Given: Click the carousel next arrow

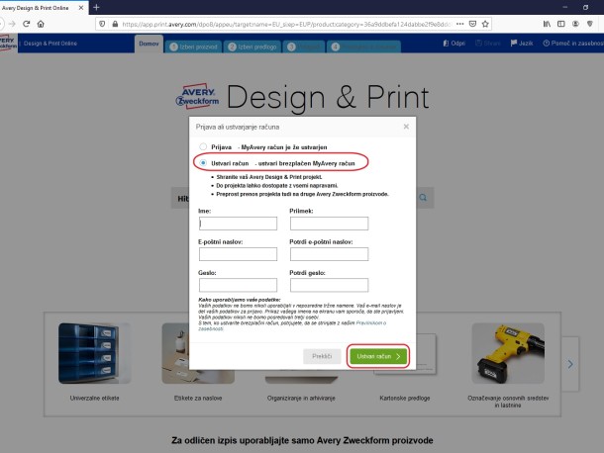Looking at the screenshot, I should point(570,364).
